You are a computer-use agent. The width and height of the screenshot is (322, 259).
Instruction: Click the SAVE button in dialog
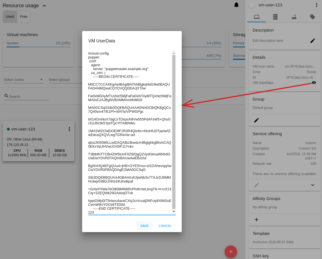pos(144,226)
